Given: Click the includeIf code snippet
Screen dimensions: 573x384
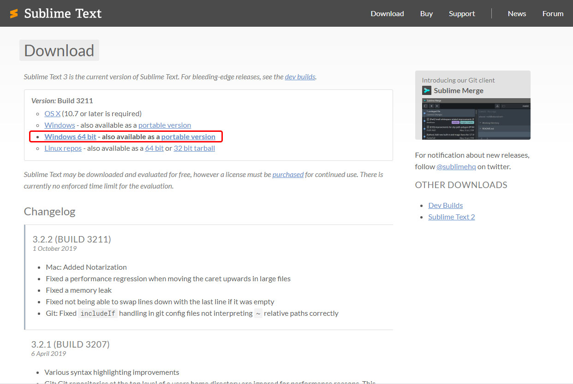Looking at the screenshot, I should pos(97,313).
